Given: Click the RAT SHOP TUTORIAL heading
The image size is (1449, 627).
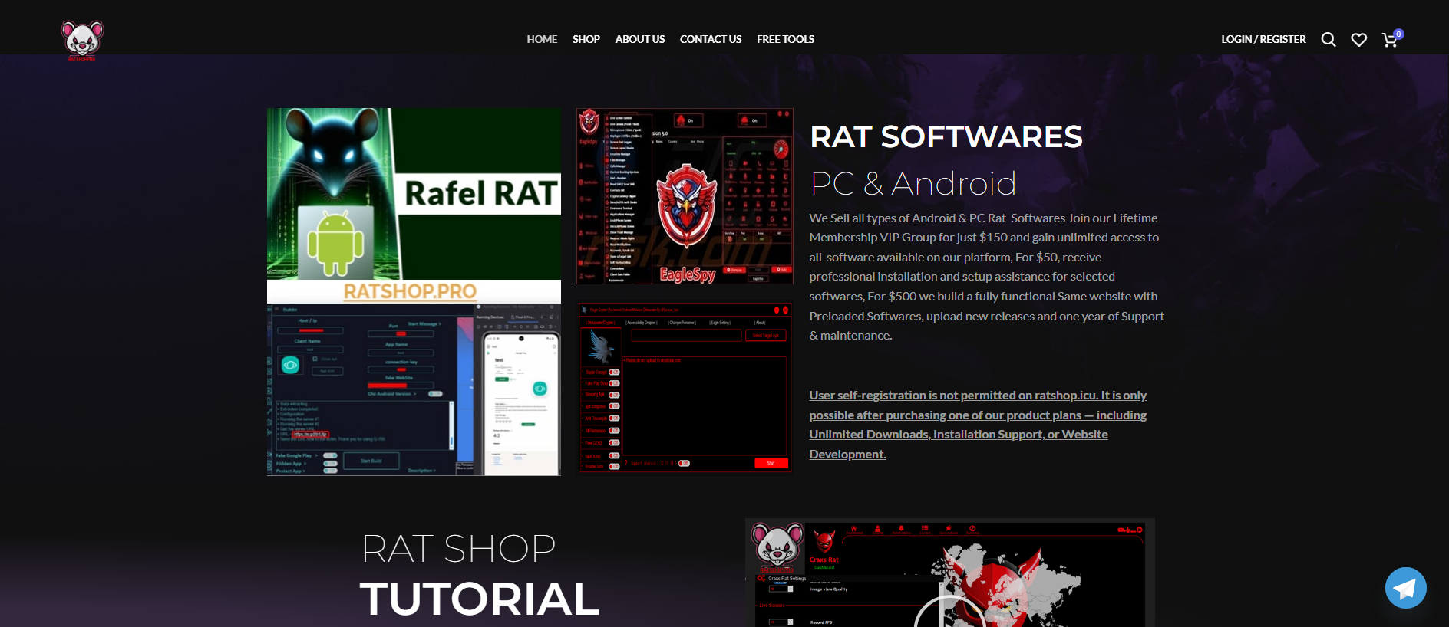Looking at the screenshot, I should (479, 575).
